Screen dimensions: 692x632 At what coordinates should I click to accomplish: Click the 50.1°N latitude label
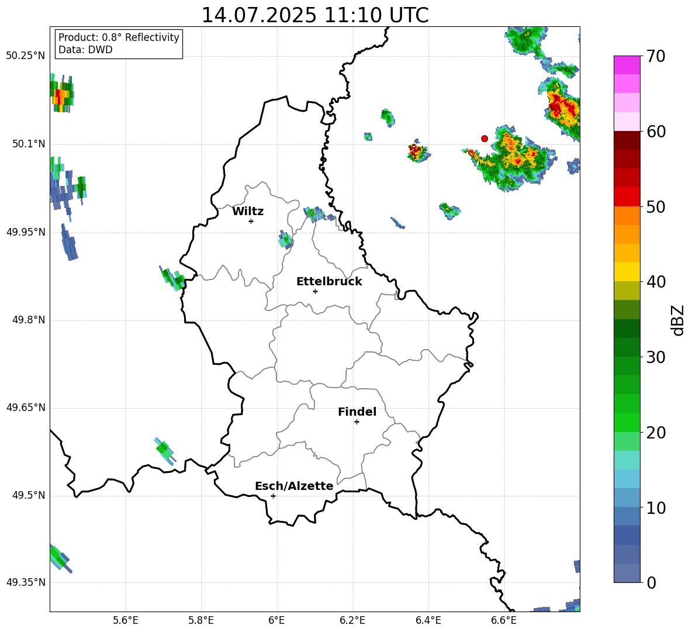(x=29, y=144)
